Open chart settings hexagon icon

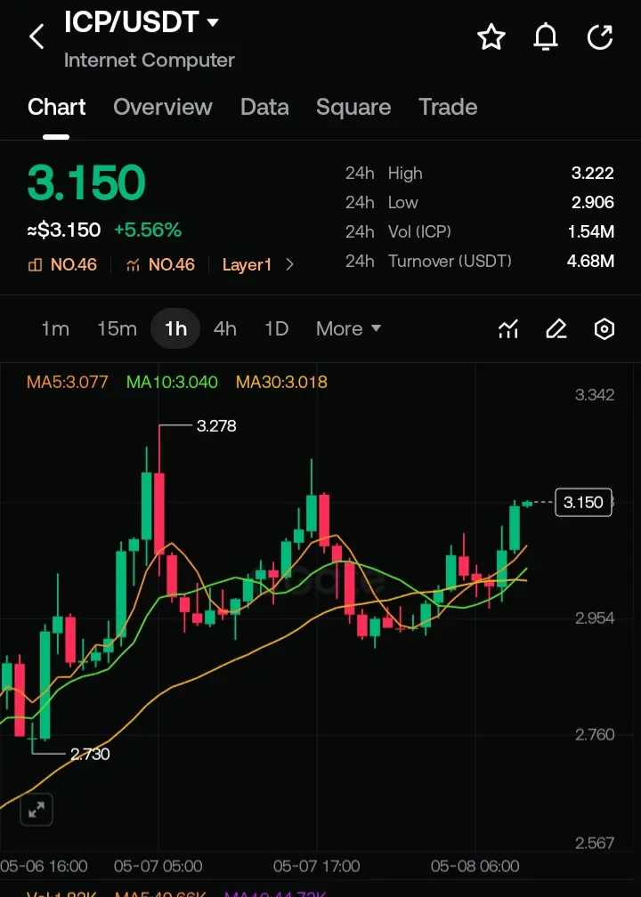[604, 329]
